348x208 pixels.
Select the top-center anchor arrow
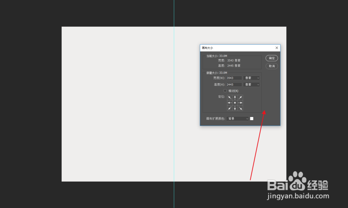pyautogui.click(x=235, y=98)
